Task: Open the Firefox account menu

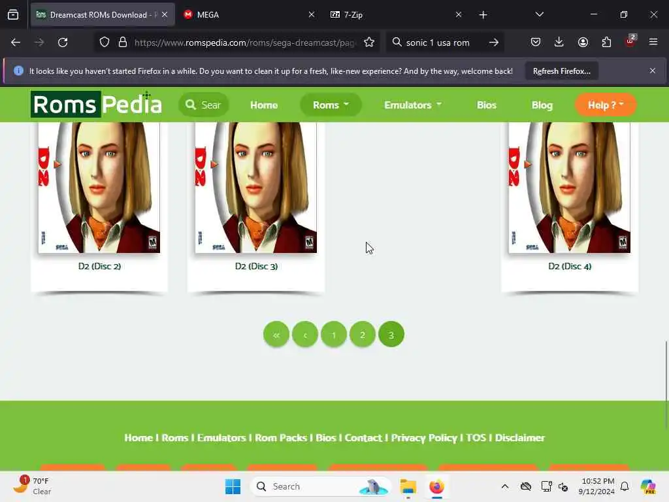Action: tap(583, 42)
